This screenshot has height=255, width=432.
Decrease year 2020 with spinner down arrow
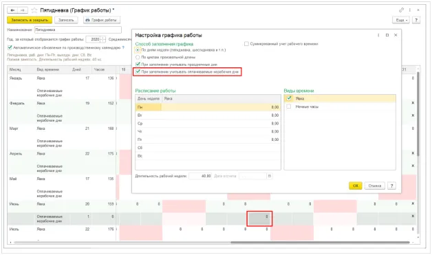point(102,41)
